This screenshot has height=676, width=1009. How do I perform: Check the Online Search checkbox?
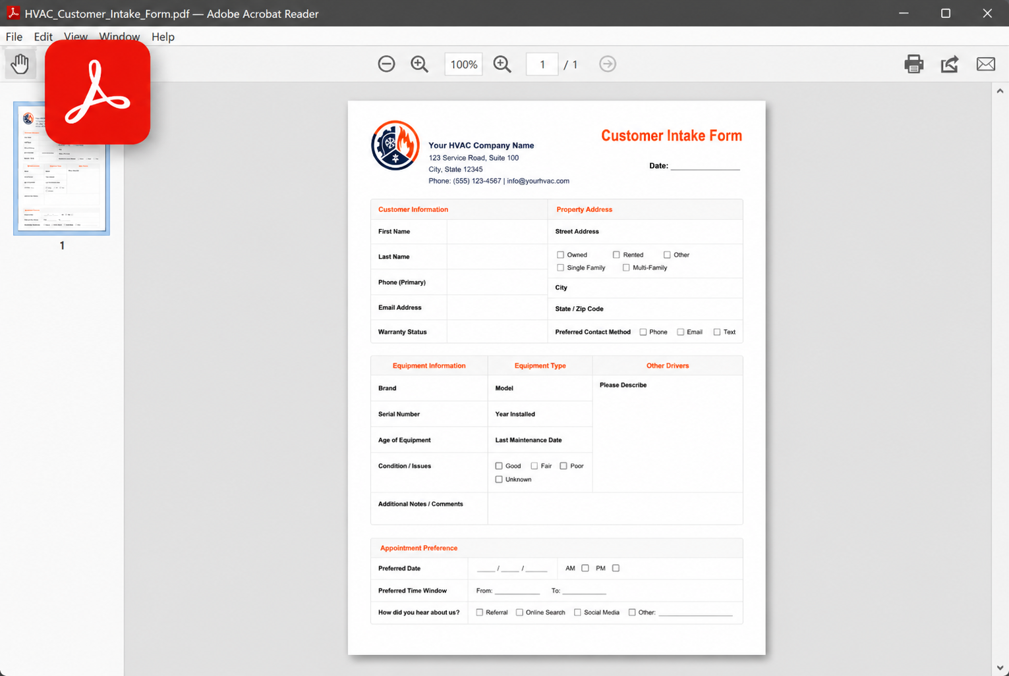coord(519,613)
